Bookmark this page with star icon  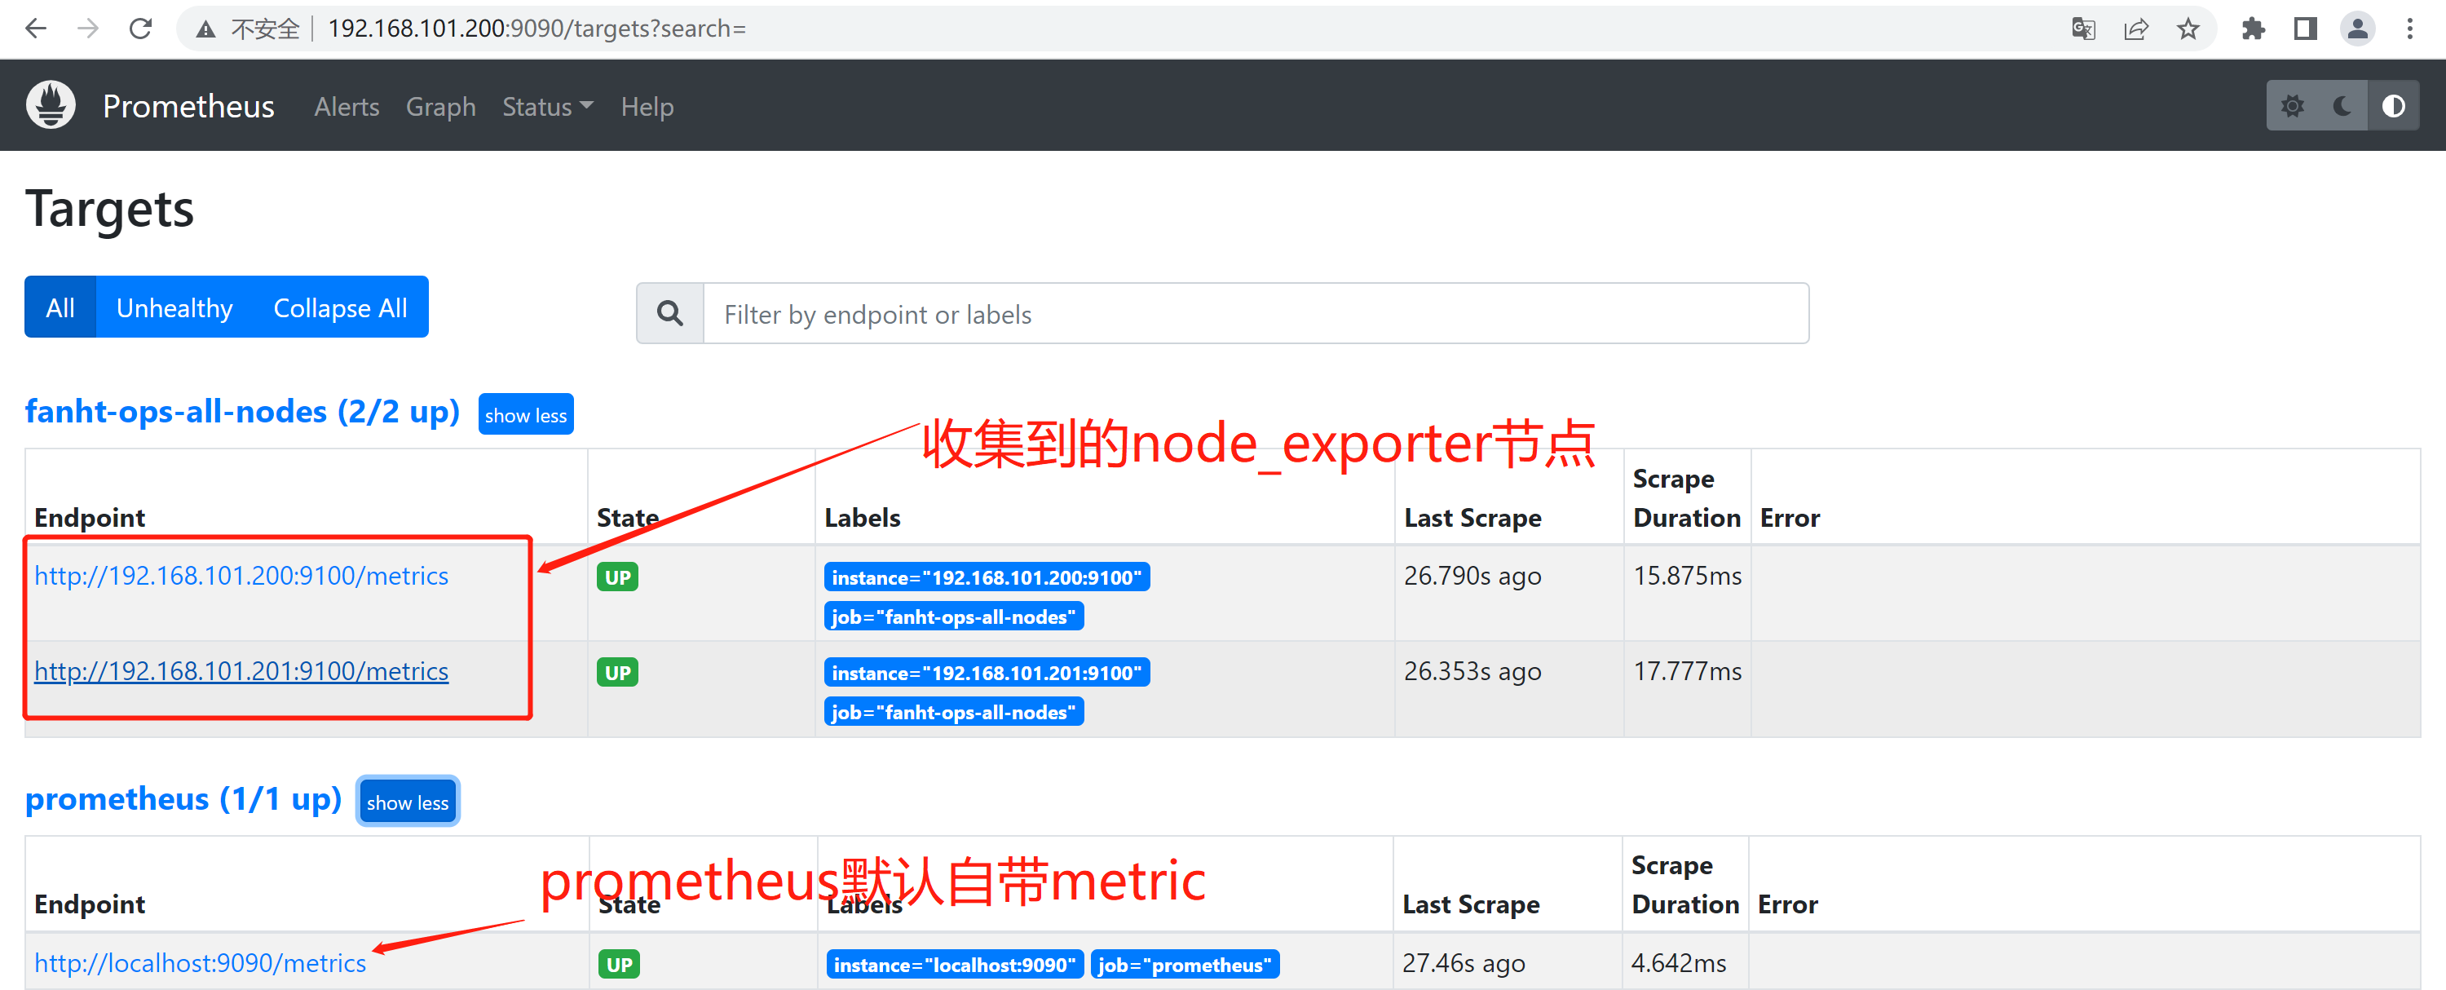click(2188, 29)
